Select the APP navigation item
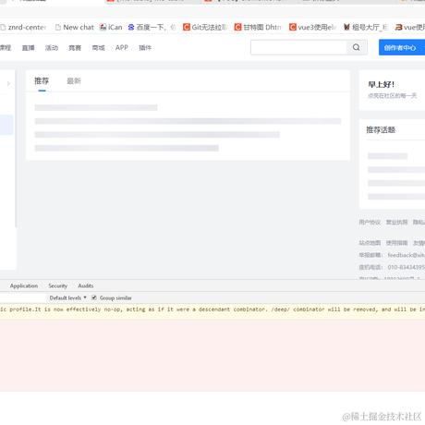This screenshot has width=425, height=425. [122, 48]
